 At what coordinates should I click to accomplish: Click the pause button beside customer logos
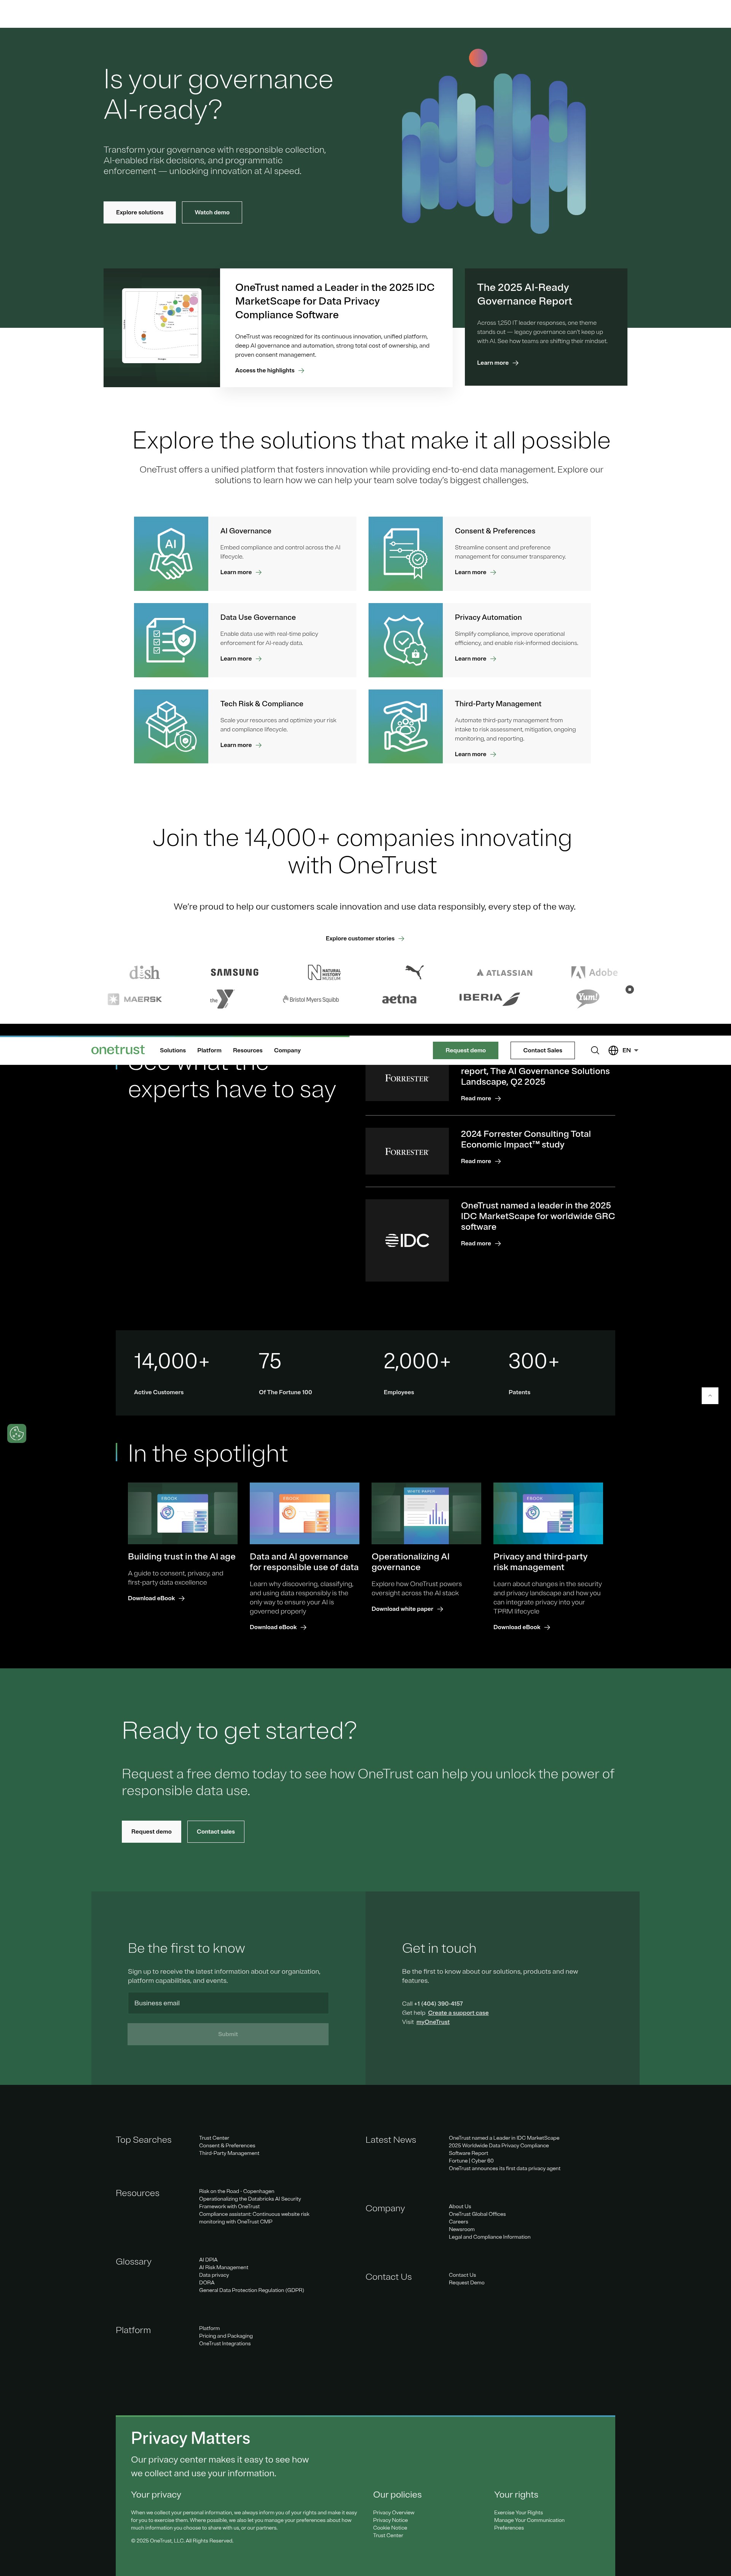[x=629, y=989]
